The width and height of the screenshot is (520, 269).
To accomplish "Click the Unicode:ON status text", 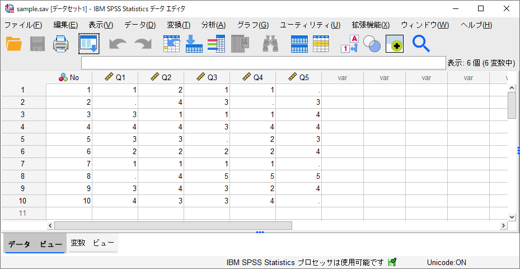I will pos(446,262).
